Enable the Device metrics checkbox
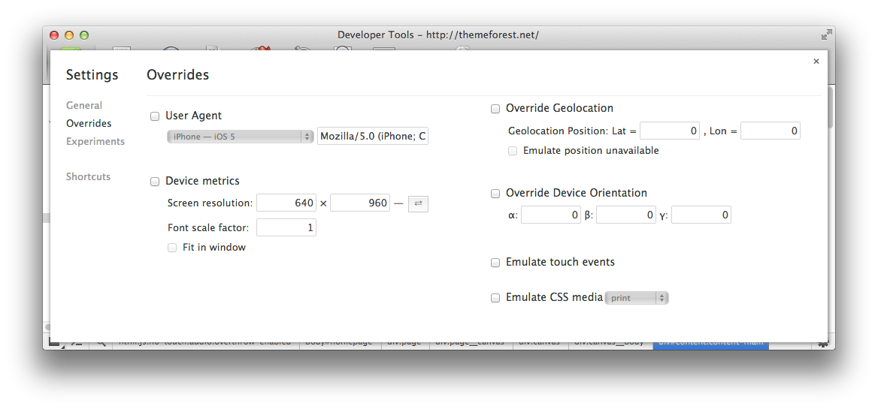Screen dimensions: 878x409 155,182
